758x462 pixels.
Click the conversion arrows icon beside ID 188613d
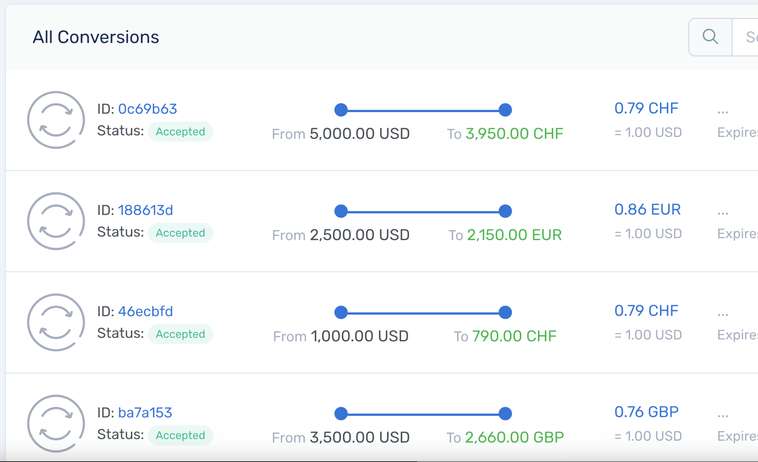tap(56, 221)
